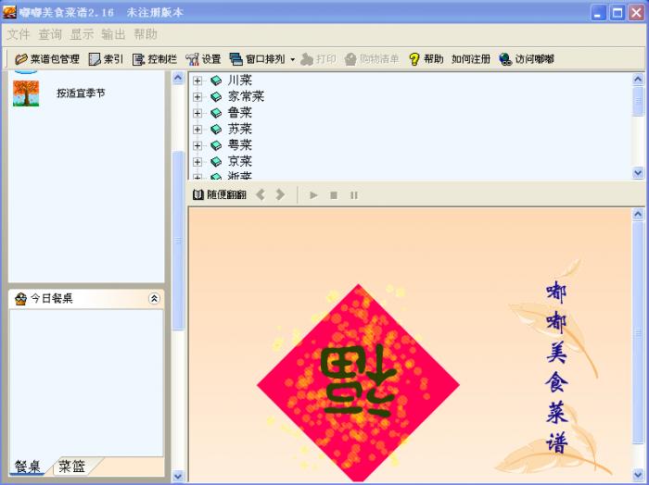Select the 鲁菜 book icon
The width and height of the screenshot is (649, 485).
point(216,113)
